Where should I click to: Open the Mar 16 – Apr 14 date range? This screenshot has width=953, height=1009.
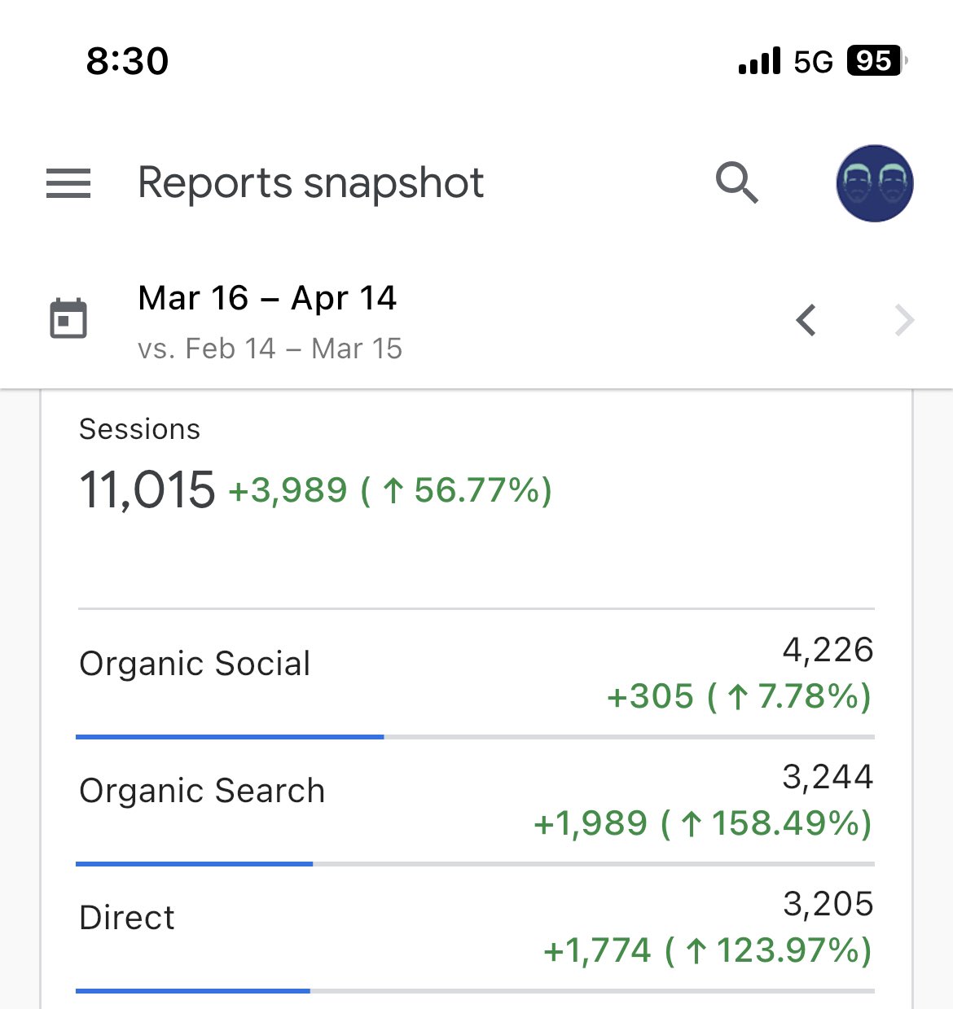coord(267,298)
